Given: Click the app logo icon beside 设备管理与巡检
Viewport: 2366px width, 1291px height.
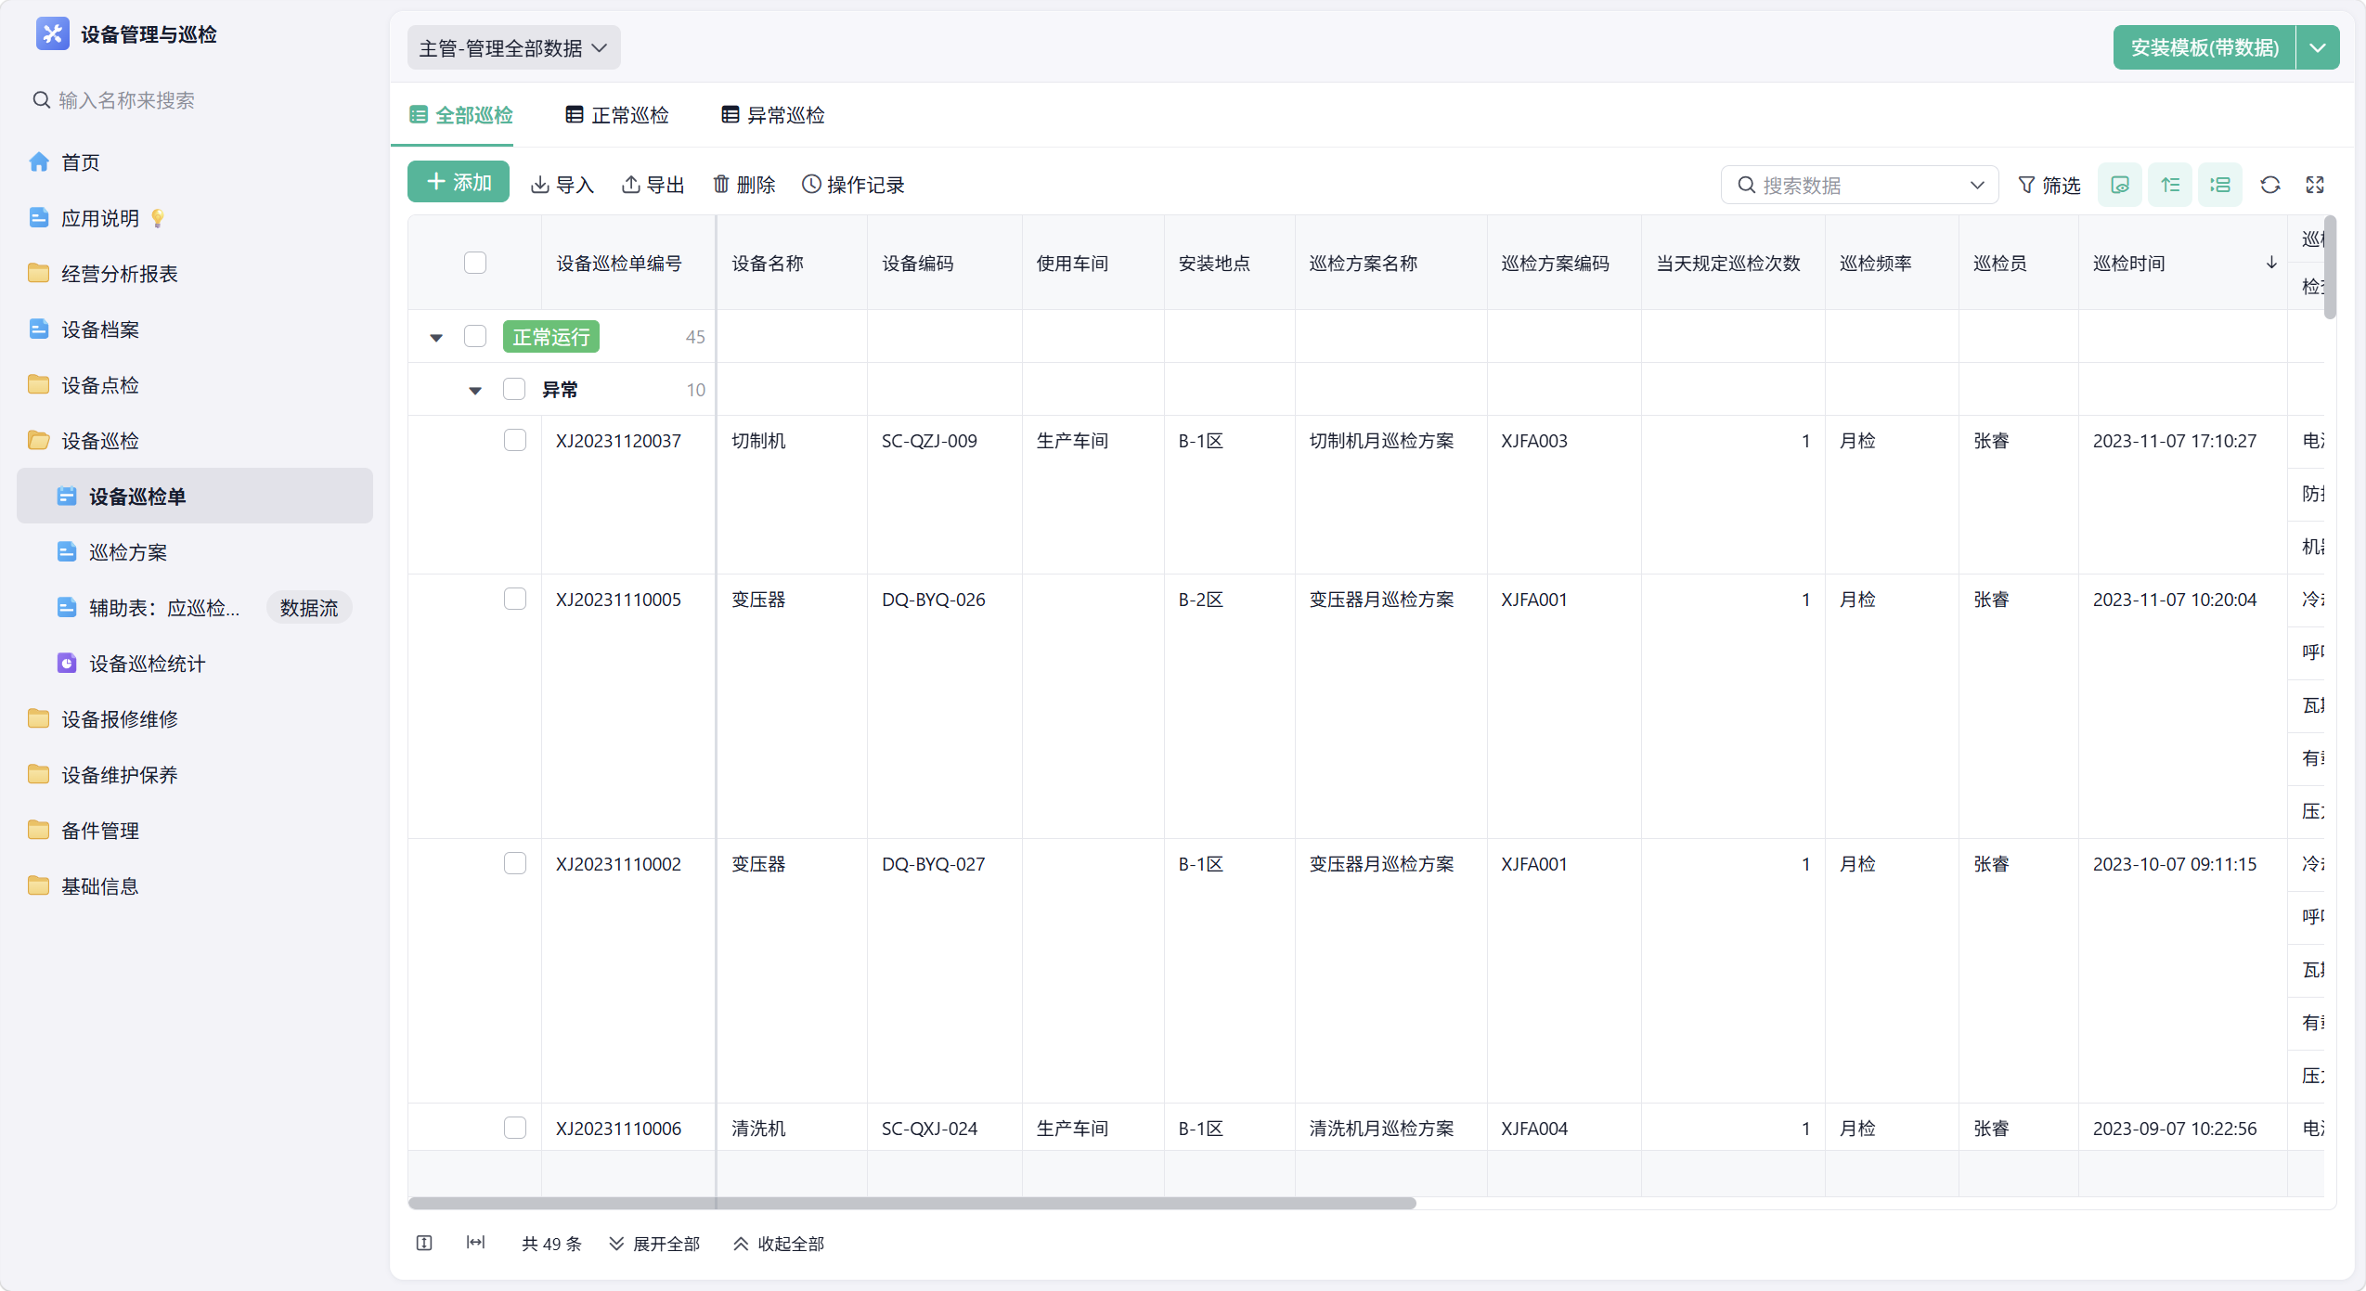Looking at the screenshot, I should (x=52, y=34).
